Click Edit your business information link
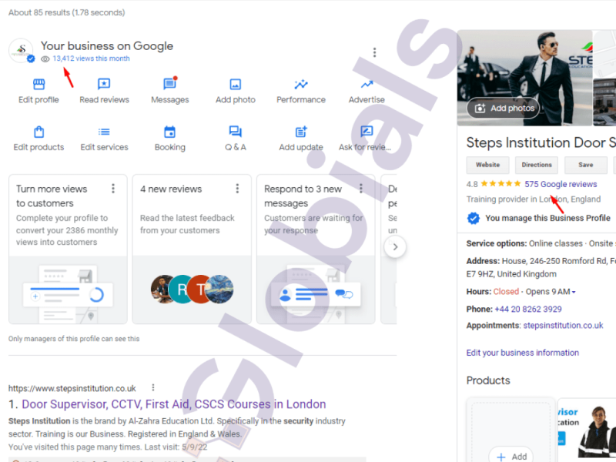 click(523, 353)
